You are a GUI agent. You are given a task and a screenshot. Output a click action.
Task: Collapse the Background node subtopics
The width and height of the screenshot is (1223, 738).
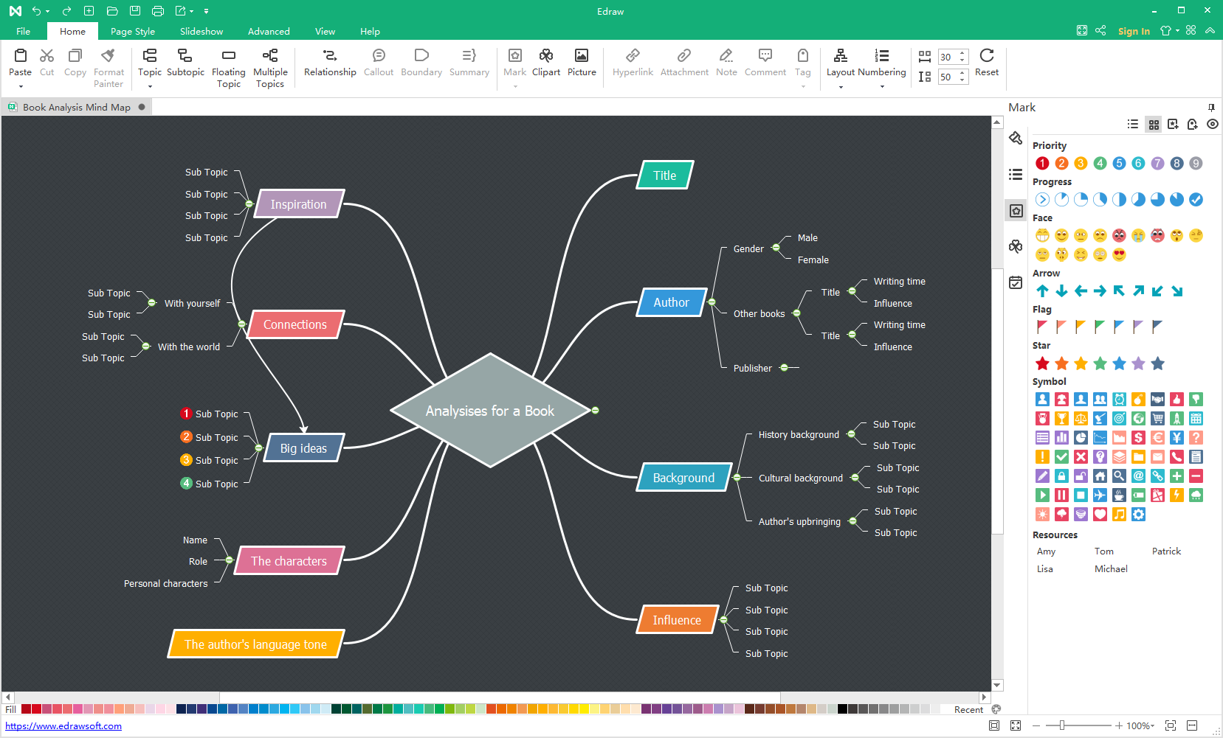(737, 478)
